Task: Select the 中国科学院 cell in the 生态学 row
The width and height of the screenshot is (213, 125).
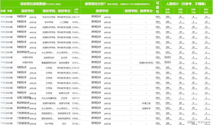Action: [27, 57]
